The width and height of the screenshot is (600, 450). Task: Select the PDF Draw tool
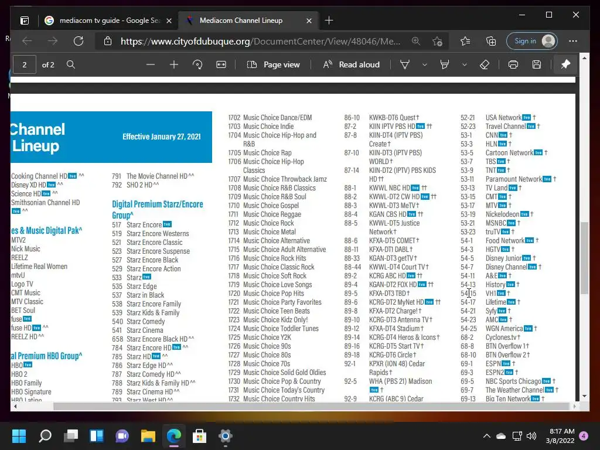(405, 64)
